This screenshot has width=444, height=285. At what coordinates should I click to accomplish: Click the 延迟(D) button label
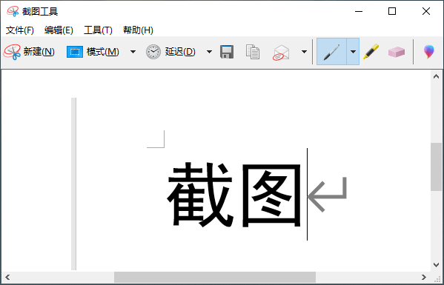pyautogui.click(x=180, y=52)
